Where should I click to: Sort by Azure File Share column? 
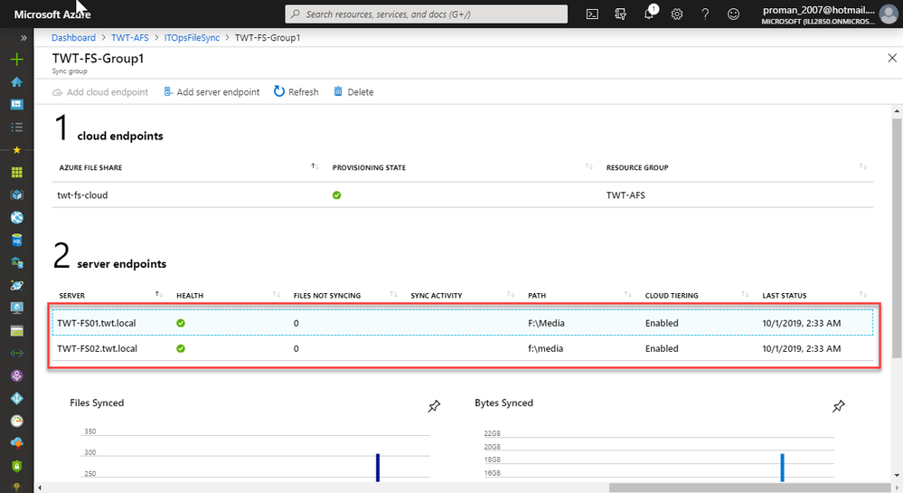[90, 167]
